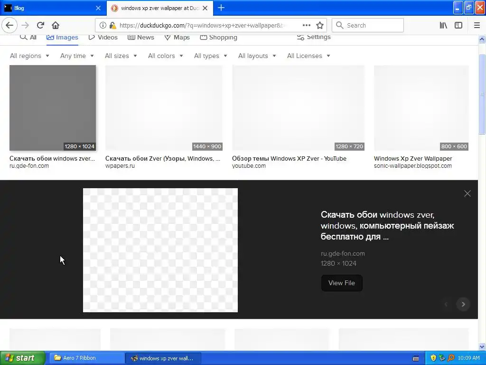Click the Windows Xp Zver Wallpaper title

[413, 159]
